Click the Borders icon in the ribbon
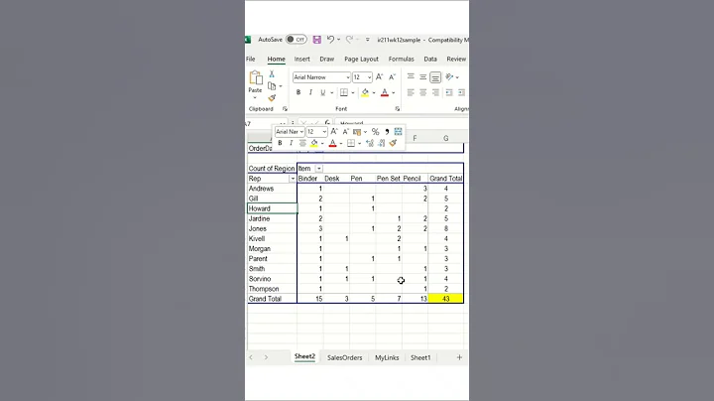The image size is (714, 401). pos(344,92)
